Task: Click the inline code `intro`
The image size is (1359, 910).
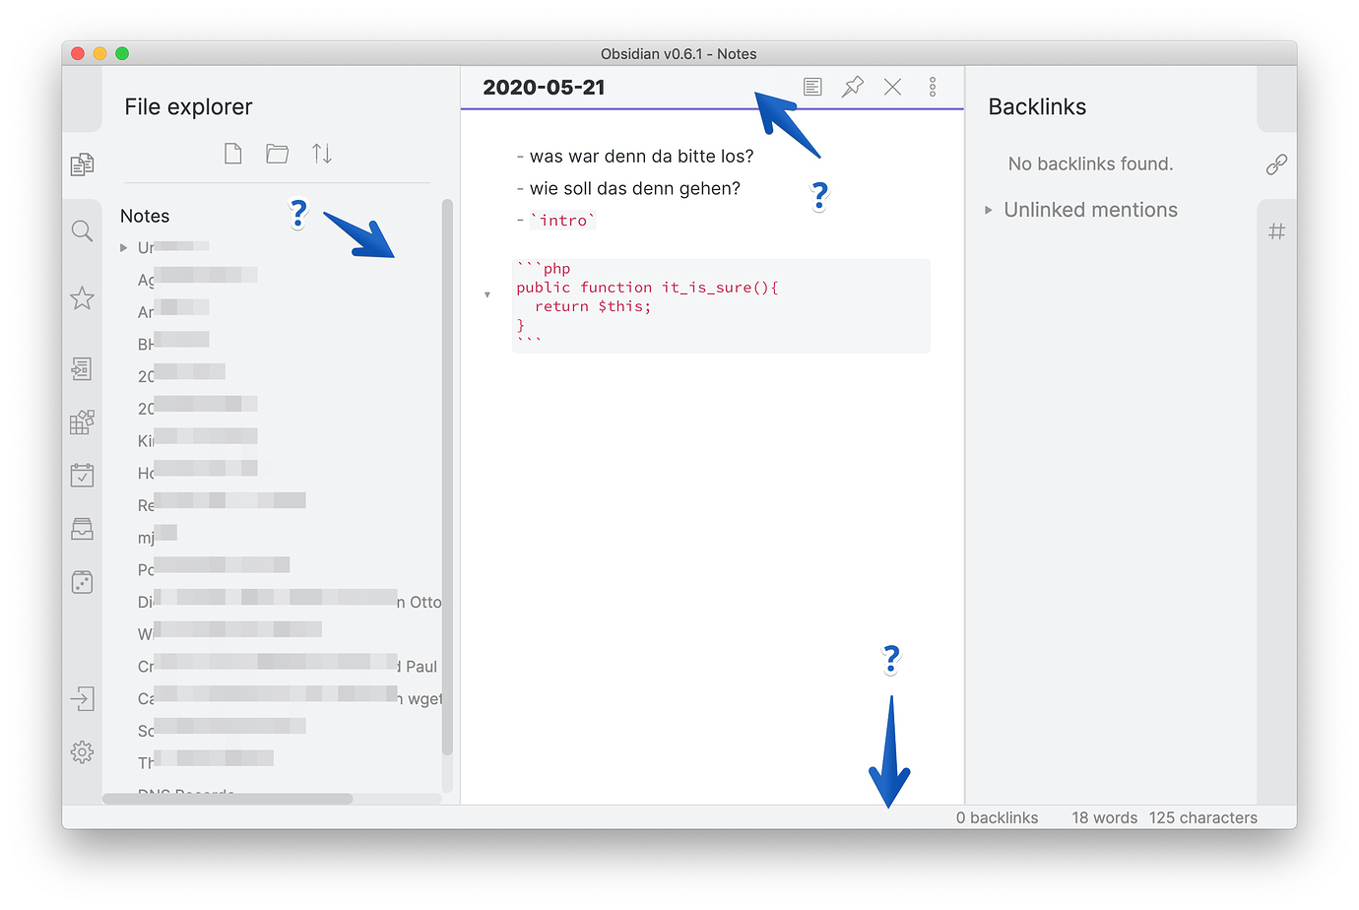Action: click(x=563, y=221)
